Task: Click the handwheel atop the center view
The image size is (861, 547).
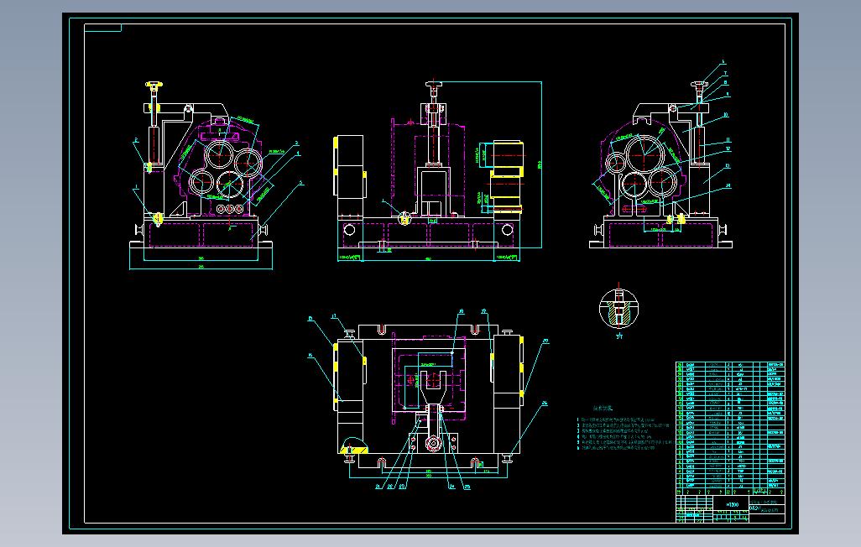Action: click(x=433, y=85)
